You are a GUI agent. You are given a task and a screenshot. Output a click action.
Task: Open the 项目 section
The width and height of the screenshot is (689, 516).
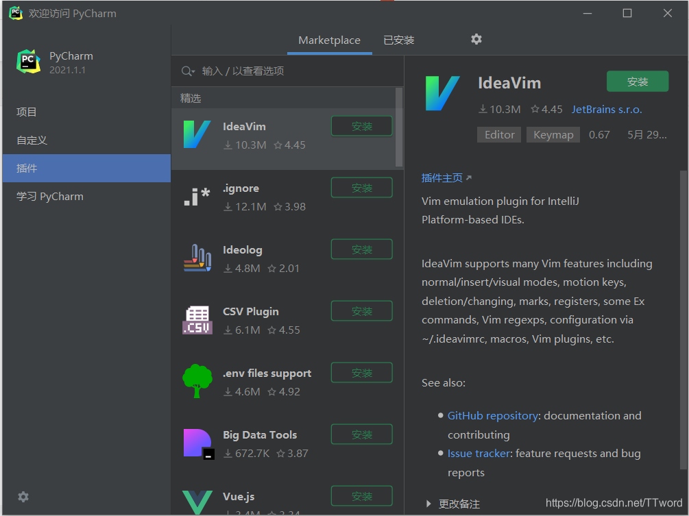(86, 112)
